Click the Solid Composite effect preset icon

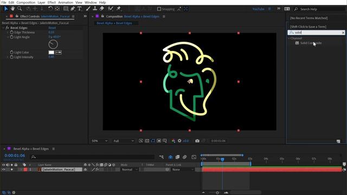pos(297,43)
